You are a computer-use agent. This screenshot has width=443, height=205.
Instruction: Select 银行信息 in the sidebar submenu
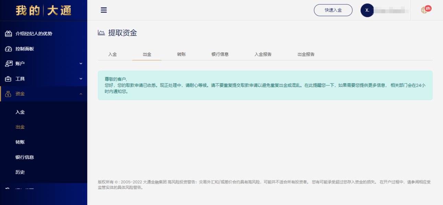point(24,157)
